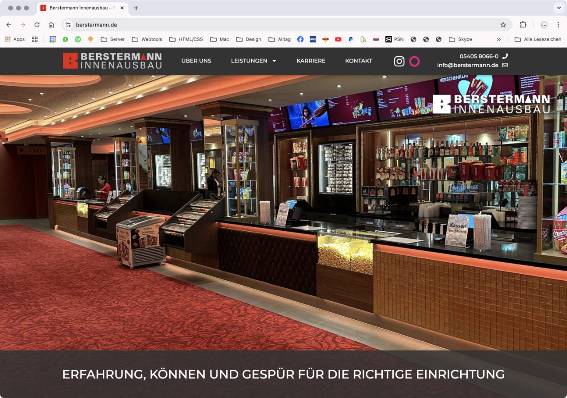Viewport: 567px width, 398px height.
Task: Open the tab search dropdown arrow
Action: (x=559, y=8)
